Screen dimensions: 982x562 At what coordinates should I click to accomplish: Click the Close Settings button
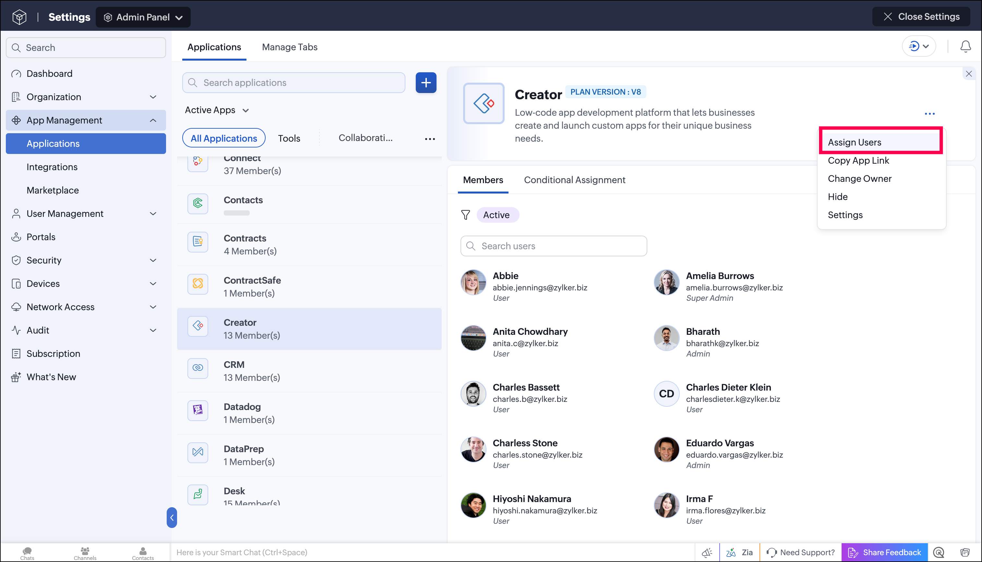coord(921,17)
